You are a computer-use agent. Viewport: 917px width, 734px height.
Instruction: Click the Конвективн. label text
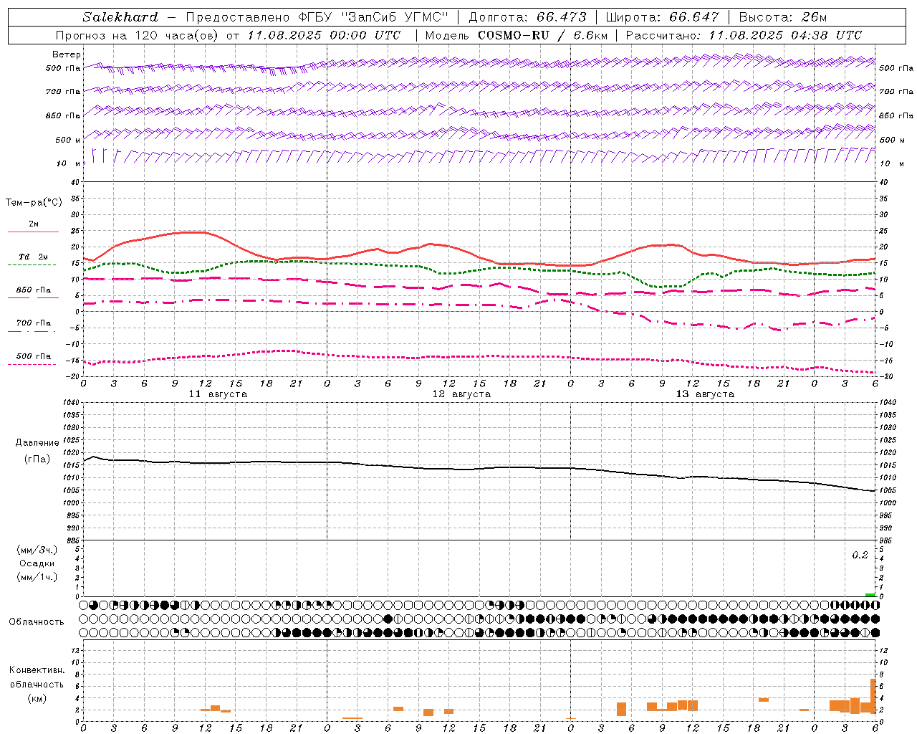(x=37, y=670)
